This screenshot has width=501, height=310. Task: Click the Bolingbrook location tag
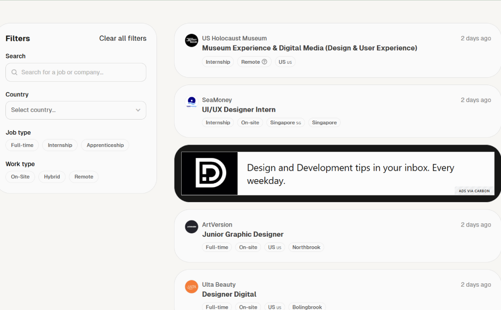pyautogui.click(x=307, y=307)
